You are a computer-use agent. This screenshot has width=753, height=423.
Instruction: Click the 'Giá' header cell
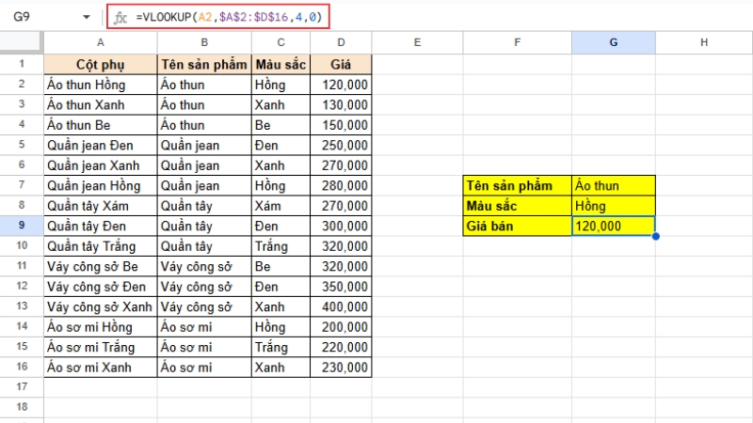click(341, 64)
